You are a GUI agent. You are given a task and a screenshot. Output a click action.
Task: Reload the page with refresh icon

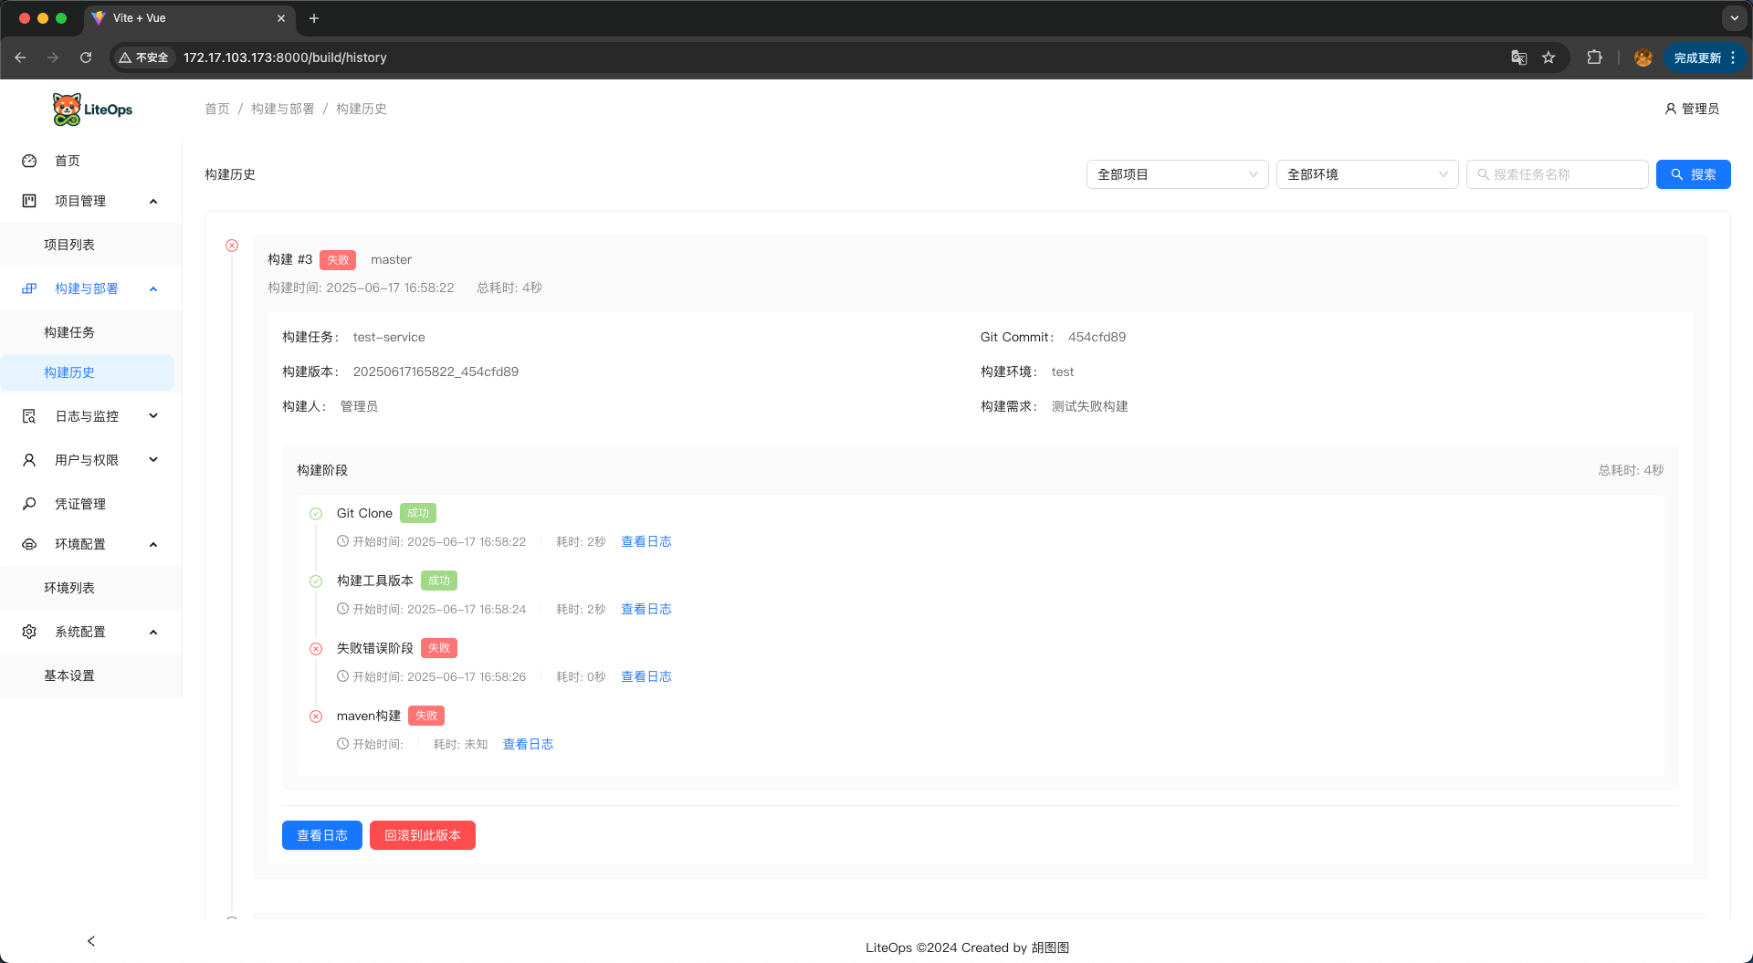point(86,58)
